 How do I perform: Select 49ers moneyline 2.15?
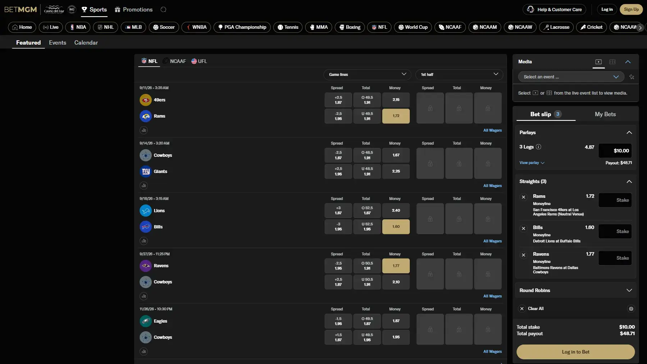[x=396, y=100]
